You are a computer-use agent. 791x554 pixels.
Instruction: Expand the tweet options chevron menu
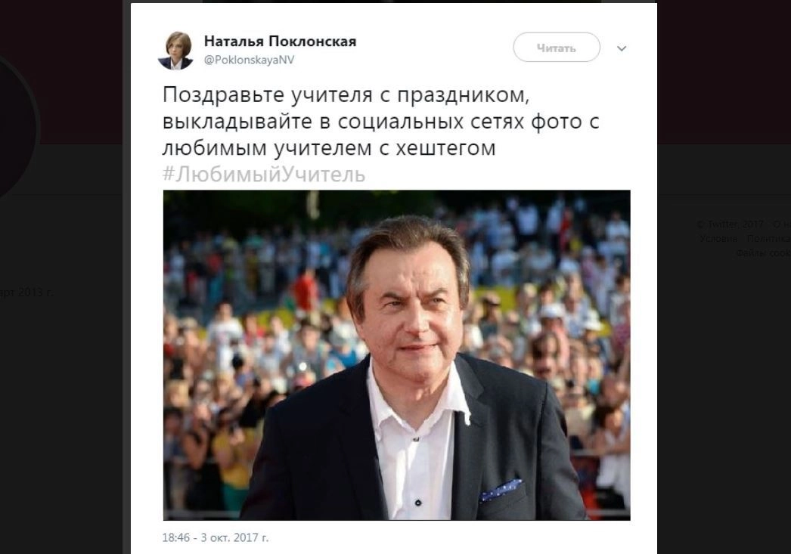coord(622,48)
